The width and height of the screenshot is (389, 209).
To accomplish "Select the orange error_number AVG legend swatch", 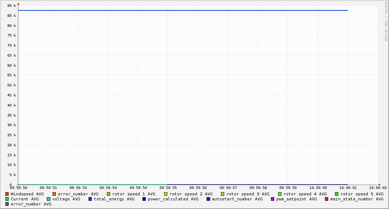I will pos(54,194).
